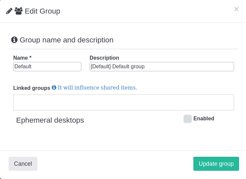
Task: Click the Update group button
Action: tap(216, 164)
